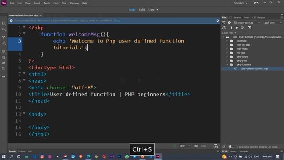Click the Put files up arrow
This screenshot has height=160, width=284.
(x=237, y=28)
